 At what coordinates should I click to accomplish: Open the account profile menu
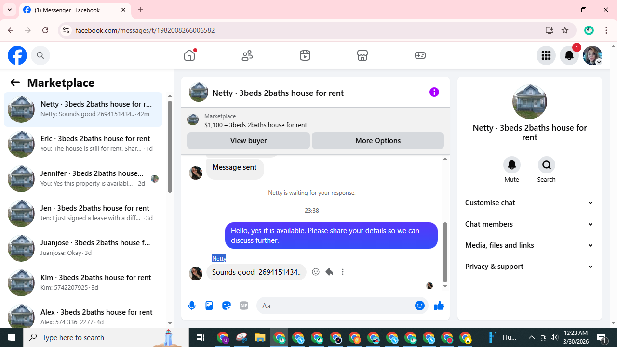pos(592,55)
